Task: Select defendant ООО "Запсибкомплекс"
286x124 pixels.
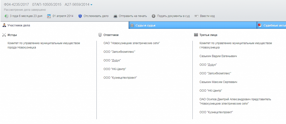Action: tap(119, 52)
